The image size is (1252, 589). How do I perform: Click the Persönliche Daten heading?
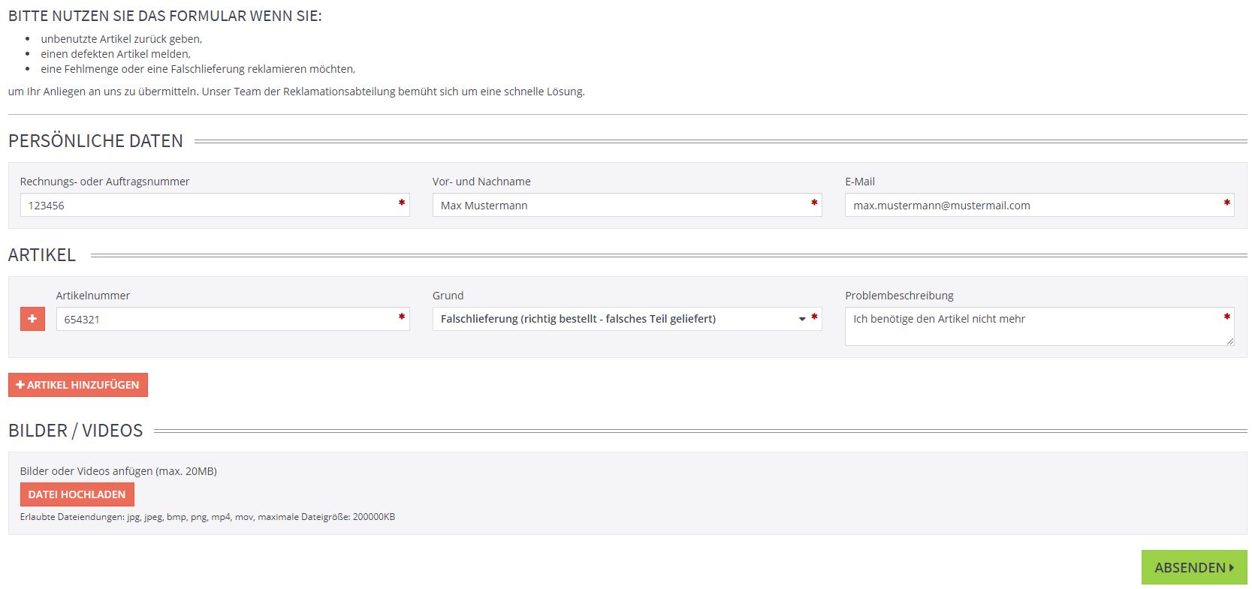pos(95,141)
